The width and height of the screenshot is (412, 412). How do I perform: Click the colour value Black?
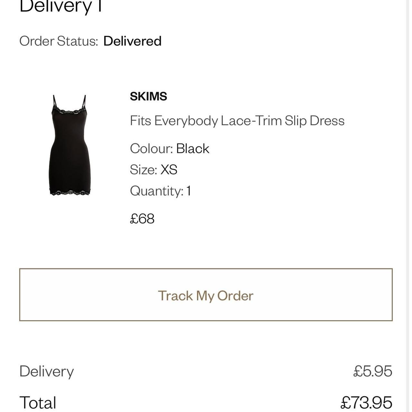point(192,149)
